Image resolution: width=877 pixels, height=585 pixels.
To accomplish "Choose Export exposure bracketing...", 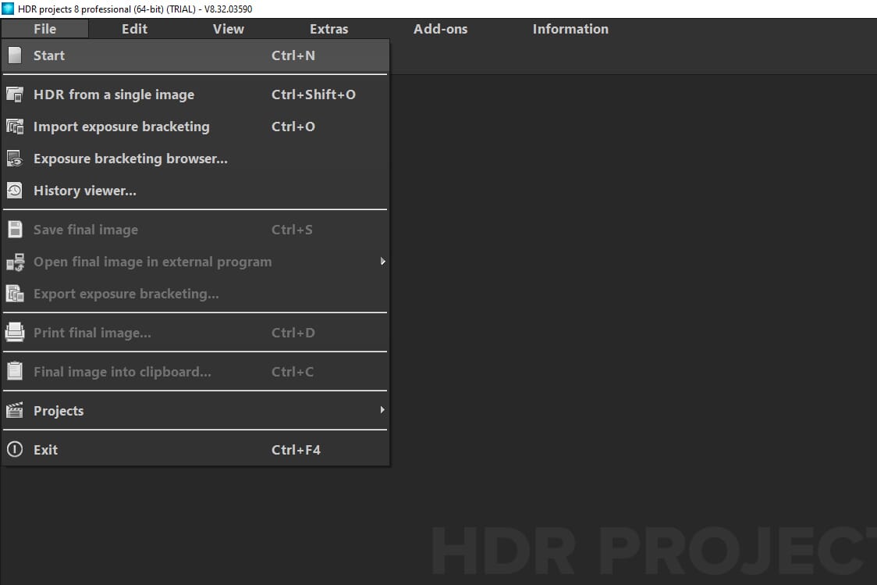I will pos(195,294).
